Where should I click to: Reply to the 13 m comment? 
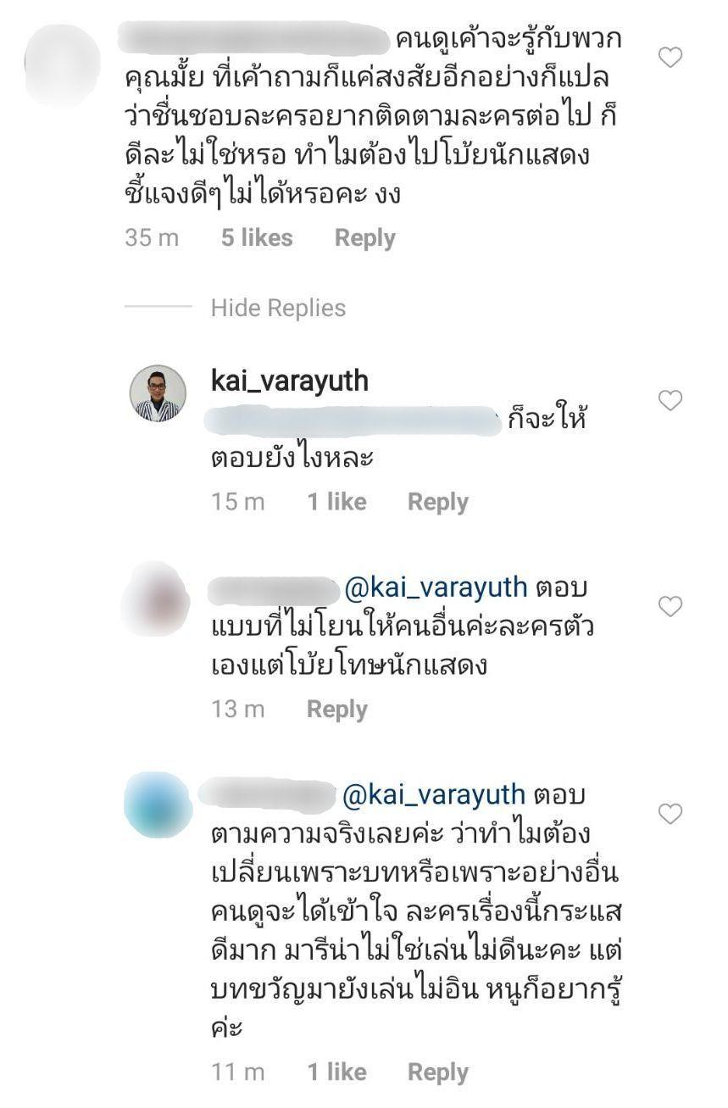click(x=336, y=710)
